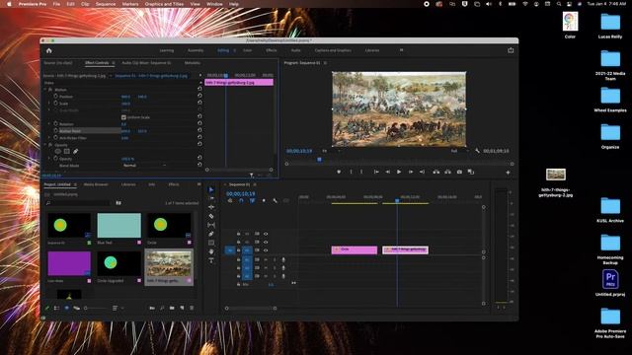Viewport: 632px width, 355px height.
Task: Click the ellipse mask tool under Opacity
Action: [58, 151]
